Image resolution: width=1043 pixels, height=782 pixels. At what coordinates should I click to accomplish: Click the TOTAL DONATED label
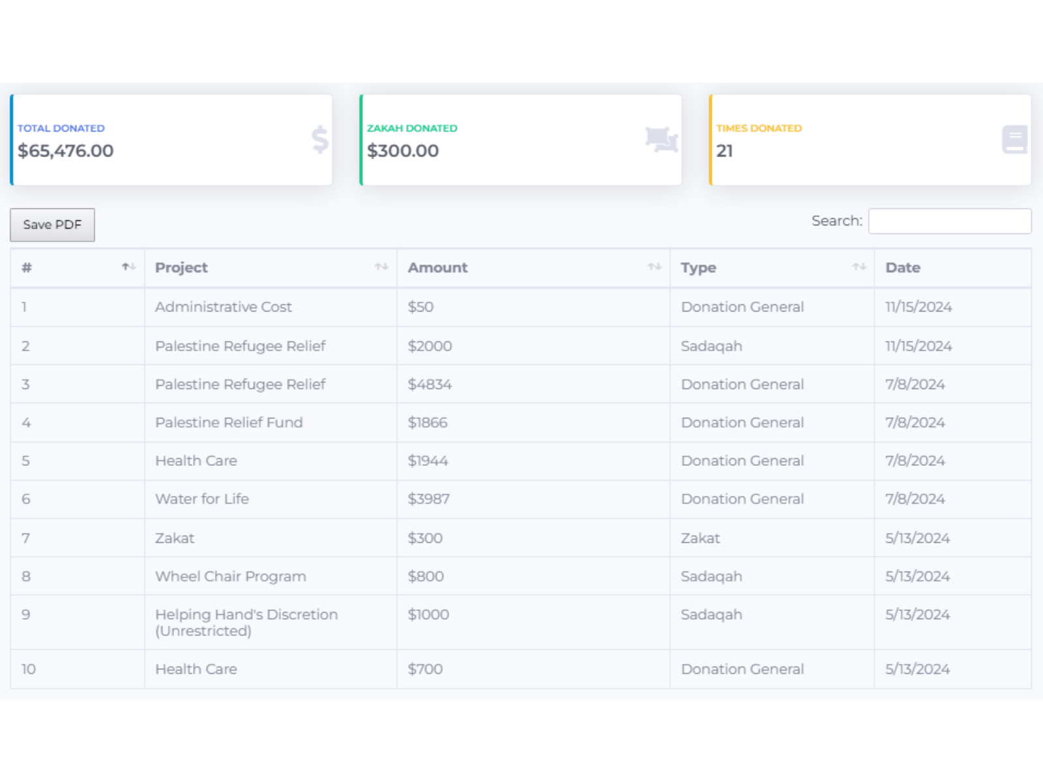[61, 128]
